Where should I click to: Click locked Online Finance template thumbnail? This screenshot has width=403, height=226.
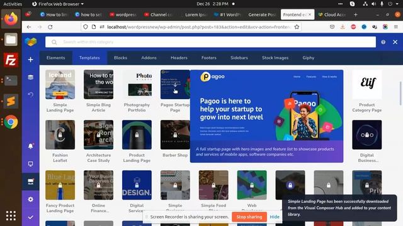[x=98, y=185]
